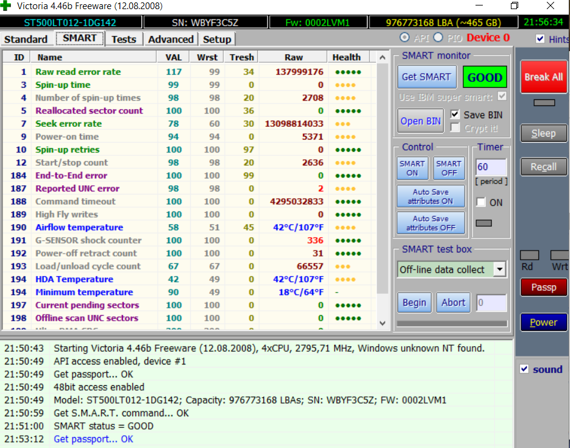
Task: Click Abort in SMART test box
Action: [454, 302]
